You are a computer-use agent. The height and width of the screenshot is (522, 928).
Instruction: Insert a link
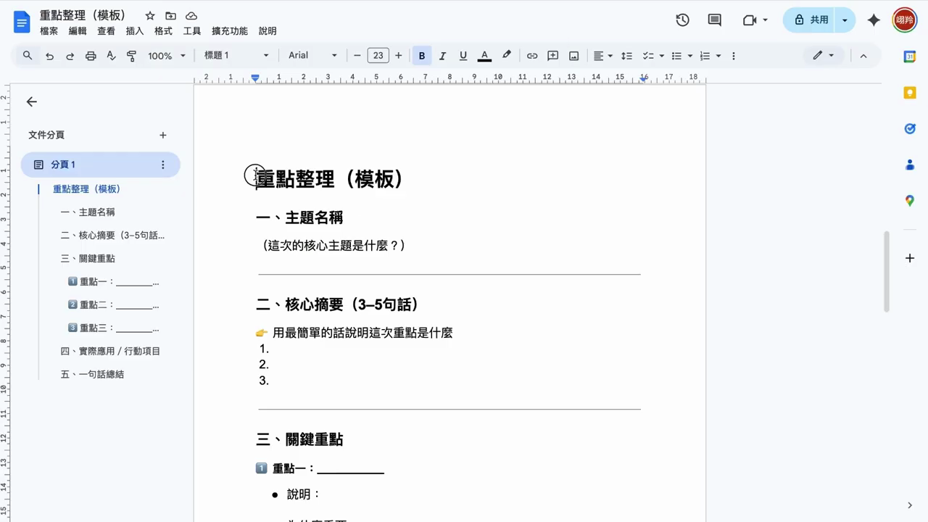point(532,56)
